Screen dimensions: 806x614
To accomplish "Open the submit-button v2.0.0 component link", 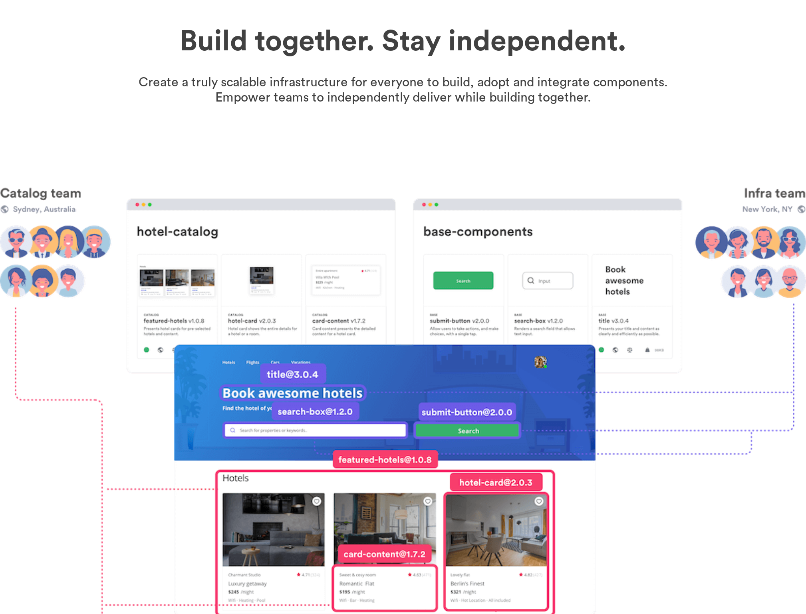I will (459, 321).
